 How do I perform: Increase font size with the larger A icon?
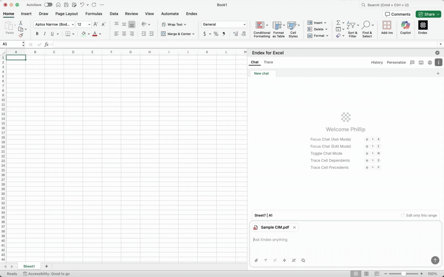click(96, 24)
